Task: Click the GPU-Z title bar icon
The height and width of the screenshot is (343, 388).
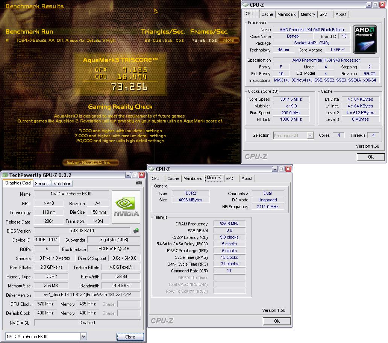Action: tap(5, 175)
